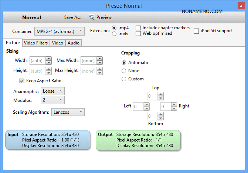Decrease the Right crop value using down arrow
The image size is (248, 173).
point(174,109)
